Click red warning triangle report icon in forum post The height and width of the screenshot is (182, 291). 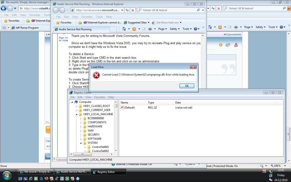click(x=236, y=45)
